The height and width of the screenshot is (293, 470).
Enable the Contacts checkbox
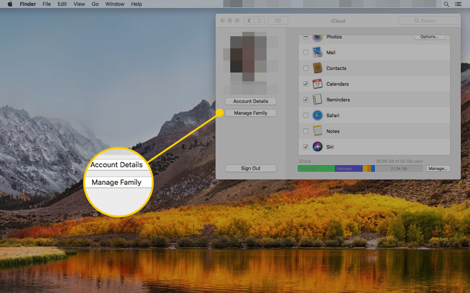click(306, 68)
